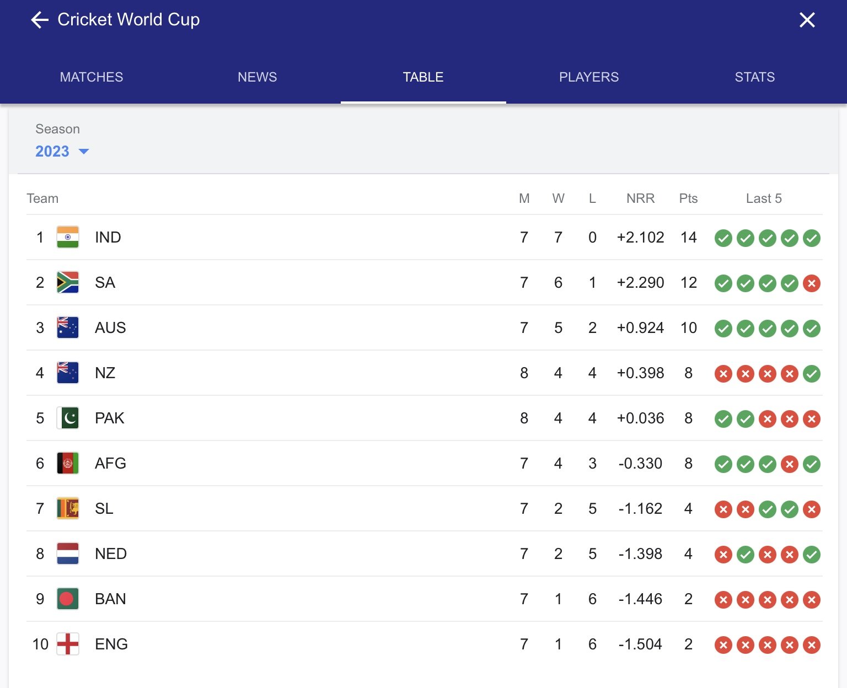Open the NEWS tab
This screenshot has width=847, height=688.
coord(258,77)
